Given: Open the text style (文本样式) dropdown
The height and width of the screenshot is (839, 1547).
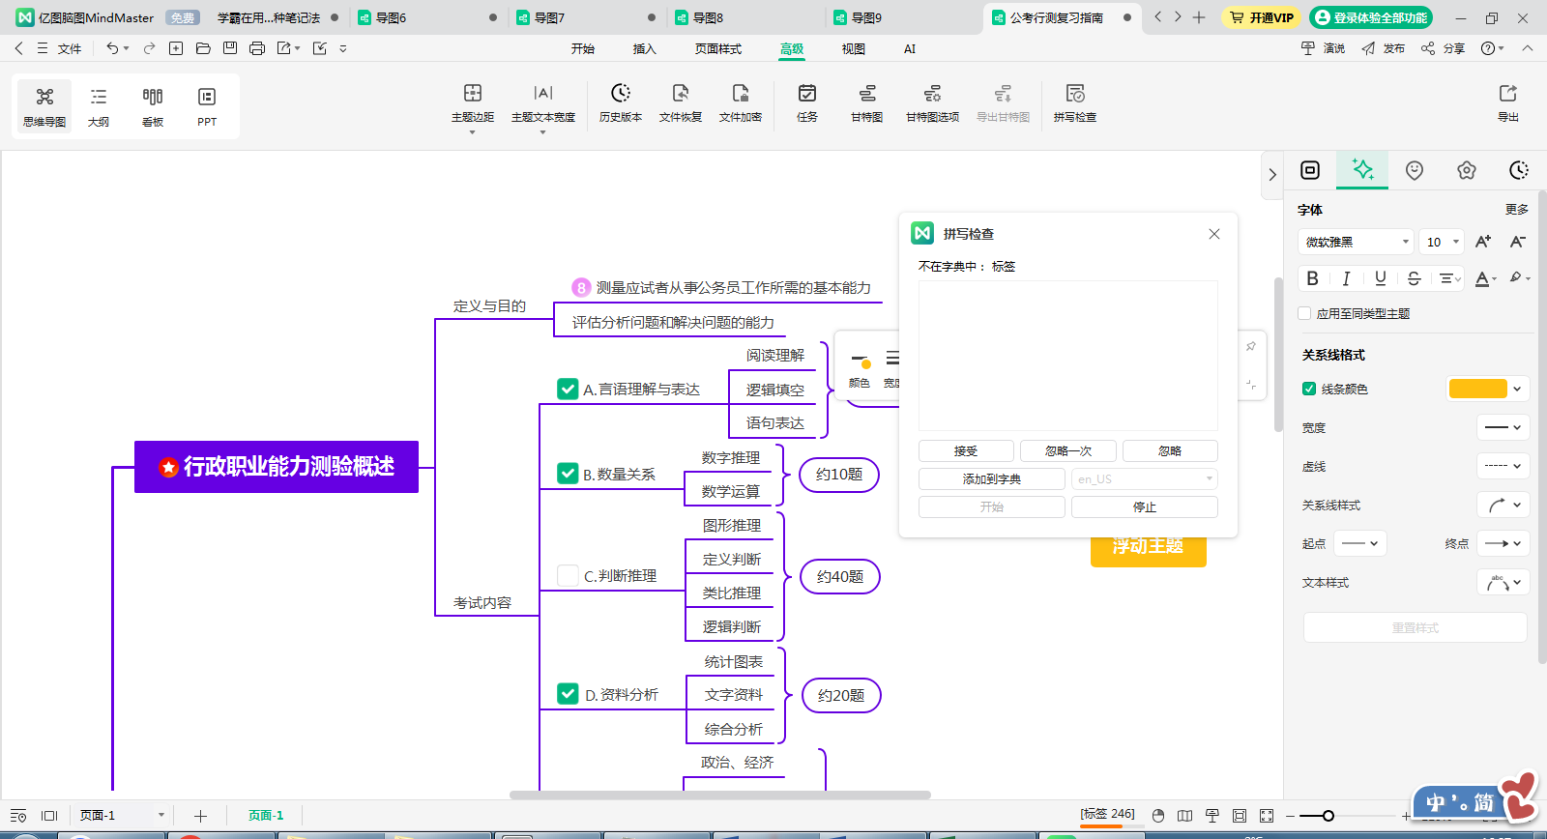Looking at the screenshot, I should tap(1503, 582).
